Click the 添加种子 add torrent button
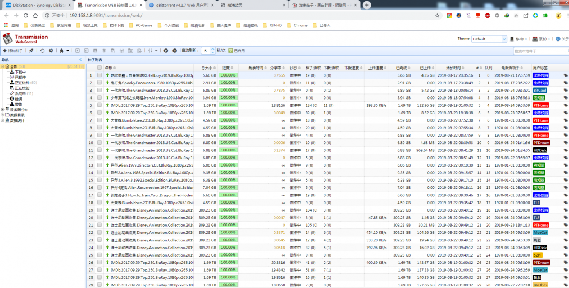This screenshot has height=288, width=569. pyautogui.click(x=13, y=51)
